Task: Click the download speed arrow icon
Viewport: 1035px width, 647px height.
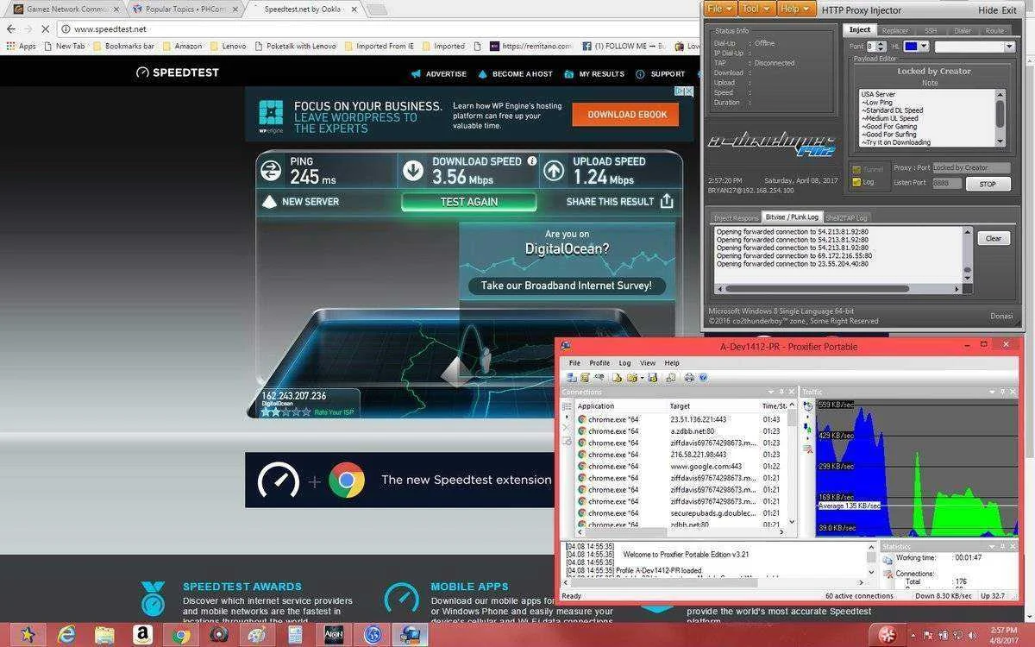Action: 413,171
